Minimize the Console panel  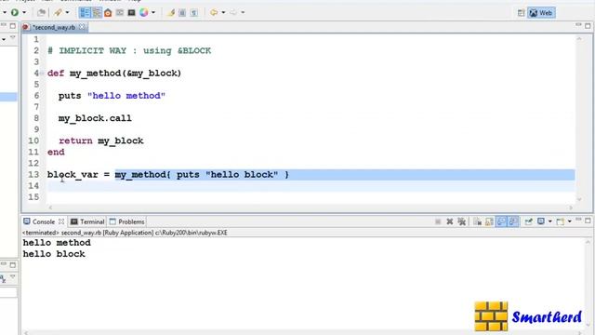pos(578,220)
